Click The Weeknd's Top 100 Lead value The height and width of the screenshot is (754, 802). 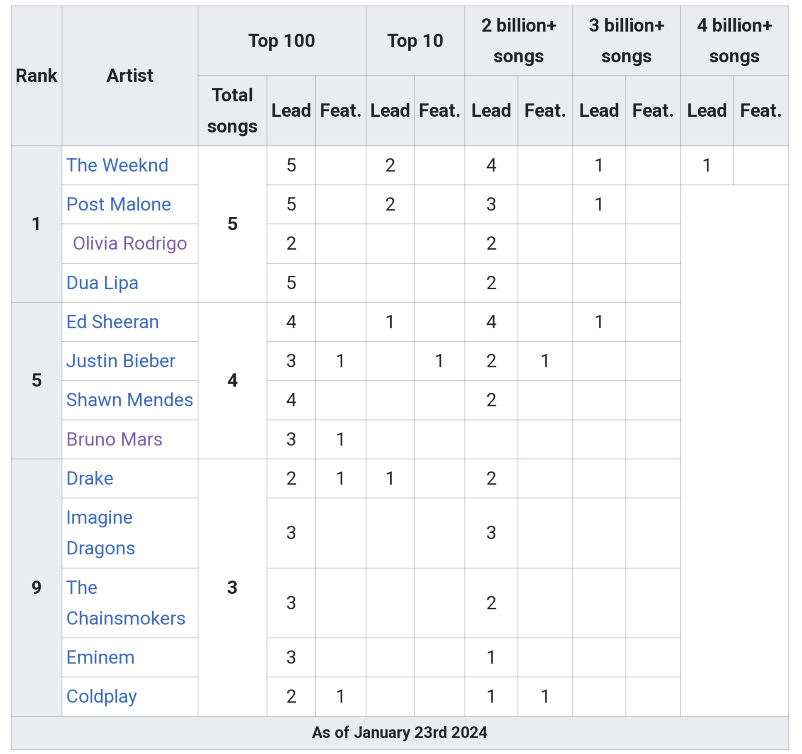291,165
